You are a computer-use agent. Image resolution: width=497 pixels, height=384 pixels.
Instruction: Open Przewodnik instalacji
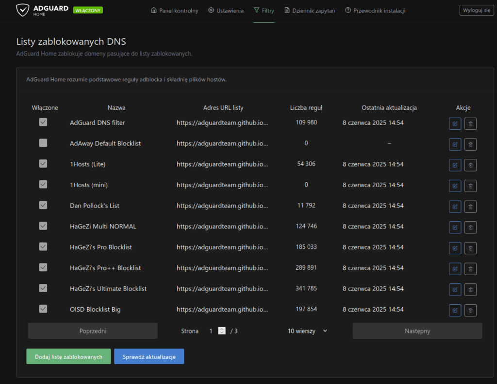[x=375, y=11]
